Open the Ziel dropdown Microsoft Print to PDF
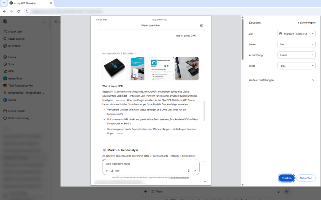This screenshot has width=321, height=200. pos(297,34)
